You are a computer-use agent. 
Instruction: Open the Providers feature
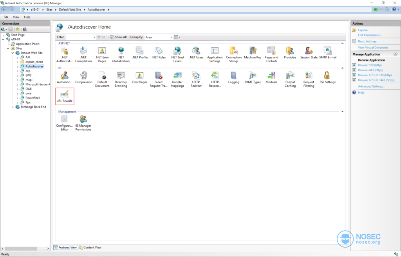[290, 53]
